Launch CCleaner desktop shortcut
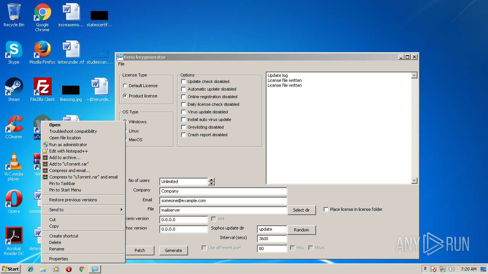Viewport: 488px width, 274px height. tap(14, 127)
